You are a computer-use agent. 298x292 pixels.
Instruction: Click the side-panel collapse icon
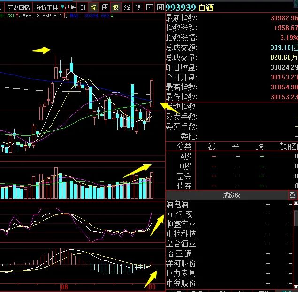pyautogui.click(x=160, y=8)
